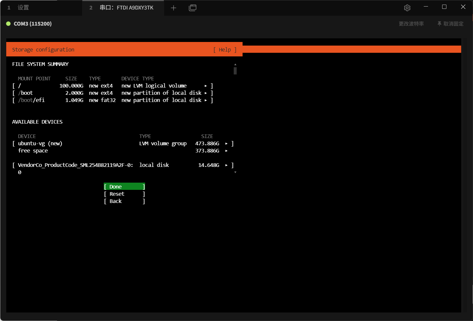The height and width of the screenshot is (321, 473).
Task: Open the tab overview windows icon
Action: [193, 8]
